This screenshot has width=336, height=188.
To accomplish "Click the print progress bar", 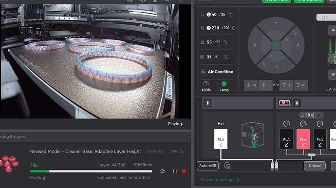I will 91,171.
